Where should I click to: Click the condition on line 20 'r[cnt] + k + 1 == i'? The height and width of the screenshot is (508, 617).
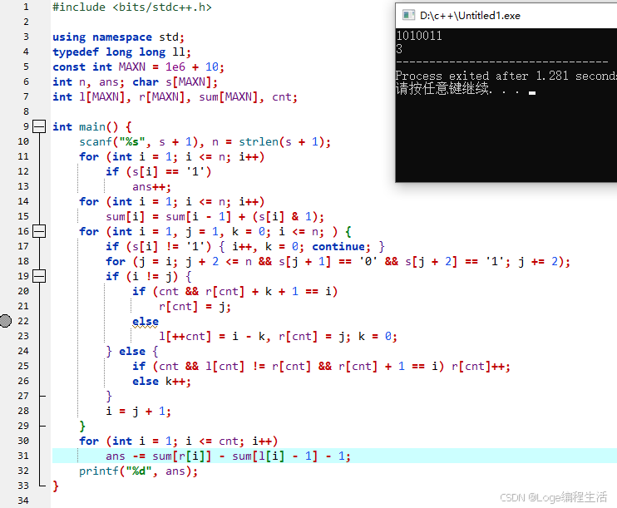(268, 291)
